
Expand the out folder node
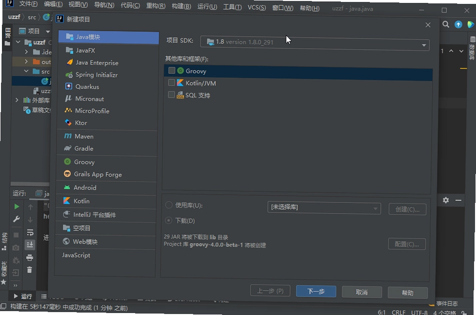(26, 62)
